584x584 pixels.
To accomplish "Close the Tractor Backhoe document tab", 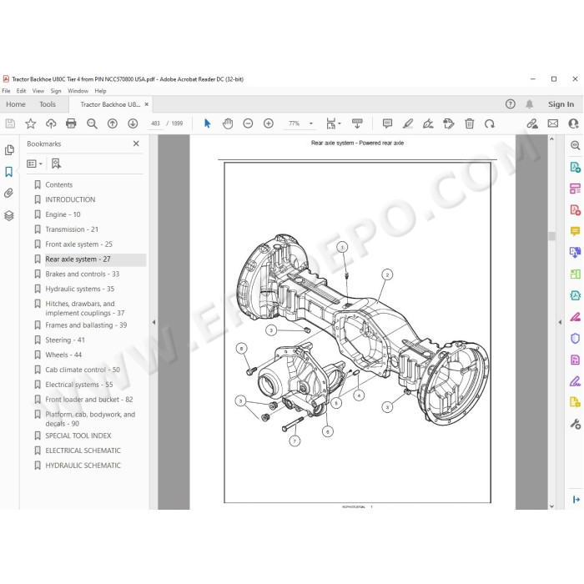I will pyautogui.click(x=147, y=104).
